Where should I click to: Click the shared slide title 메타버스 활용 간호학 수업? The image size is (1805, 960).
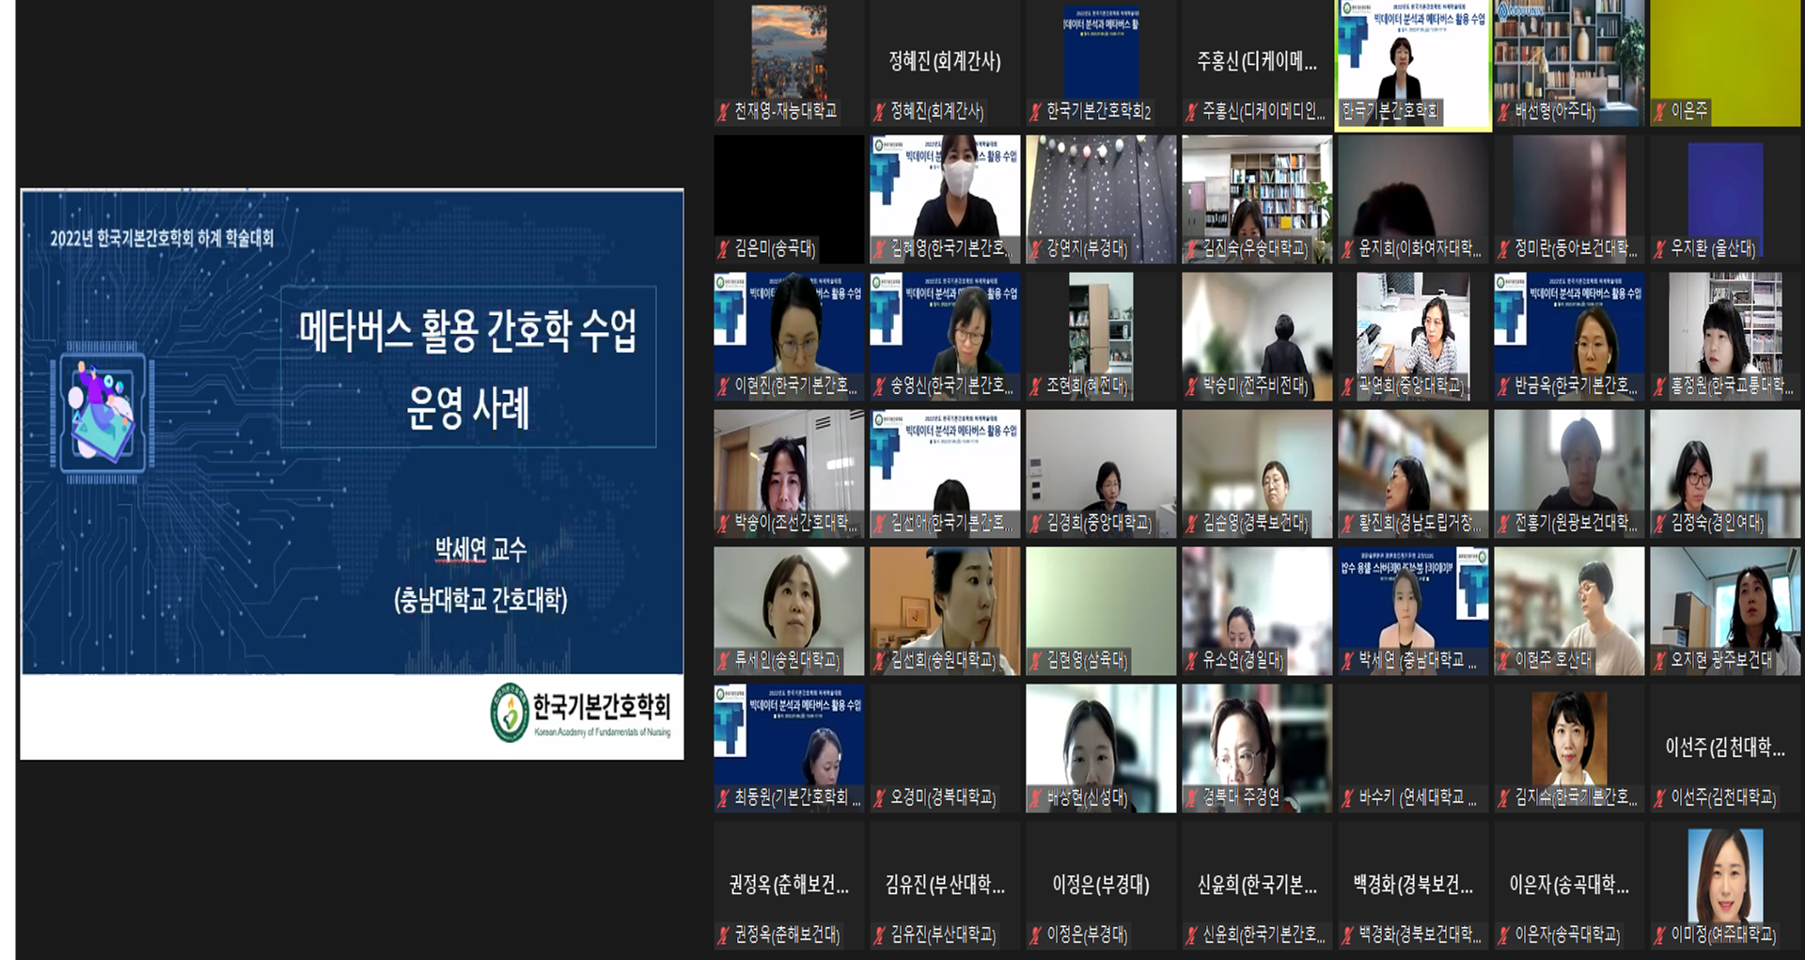coord(467,331)
